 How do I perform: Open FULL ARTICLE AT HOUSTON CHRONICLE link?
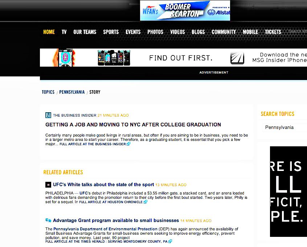[x=111, y=202]
